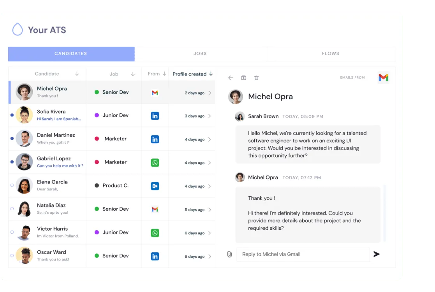Click the message thread scrollbar

[384, 213]
